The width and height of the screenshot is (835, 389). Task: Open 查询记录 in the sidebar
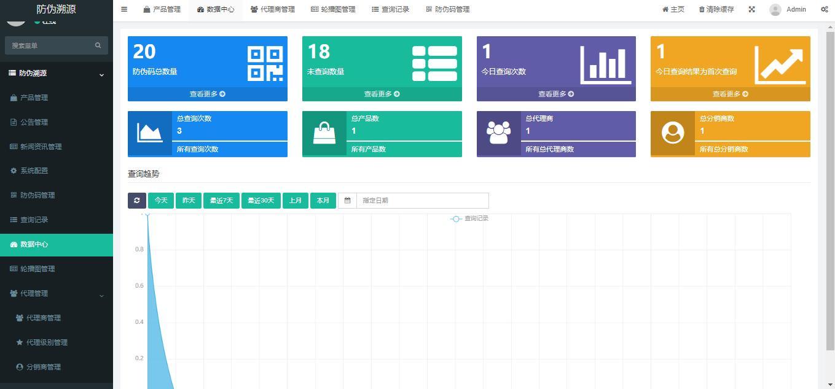click(57, 220)
